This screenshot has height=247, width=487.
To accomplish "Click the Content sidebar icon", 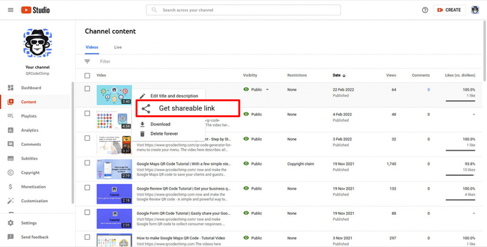I will pos(10,102).
